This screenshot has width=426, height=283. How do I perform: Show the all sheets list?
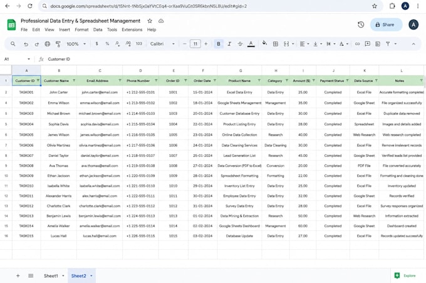(31, 276)
